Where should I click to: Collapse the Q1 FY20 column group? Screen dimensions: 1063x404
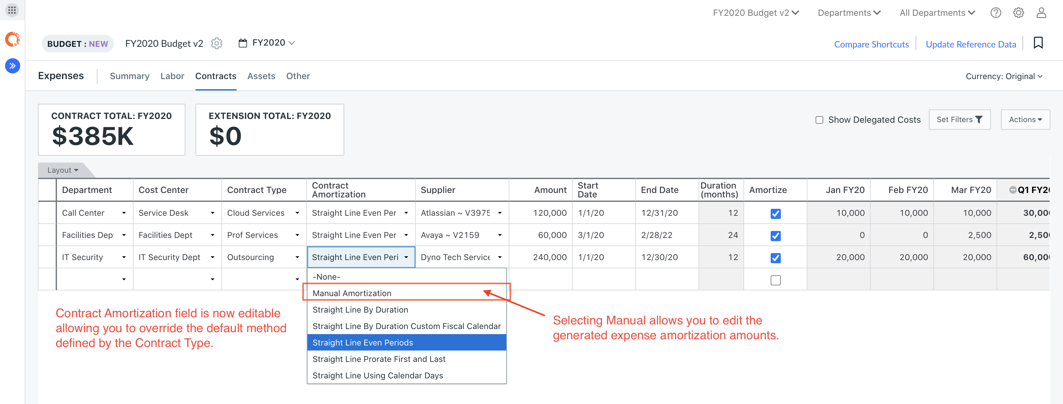pyautogui.click(x=1013, y=190)
